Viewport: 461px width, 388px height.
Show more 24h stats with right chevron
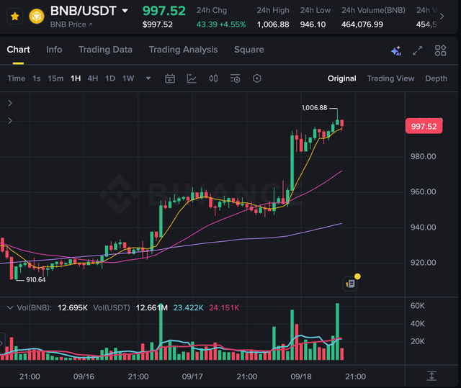tap(442, 17)
